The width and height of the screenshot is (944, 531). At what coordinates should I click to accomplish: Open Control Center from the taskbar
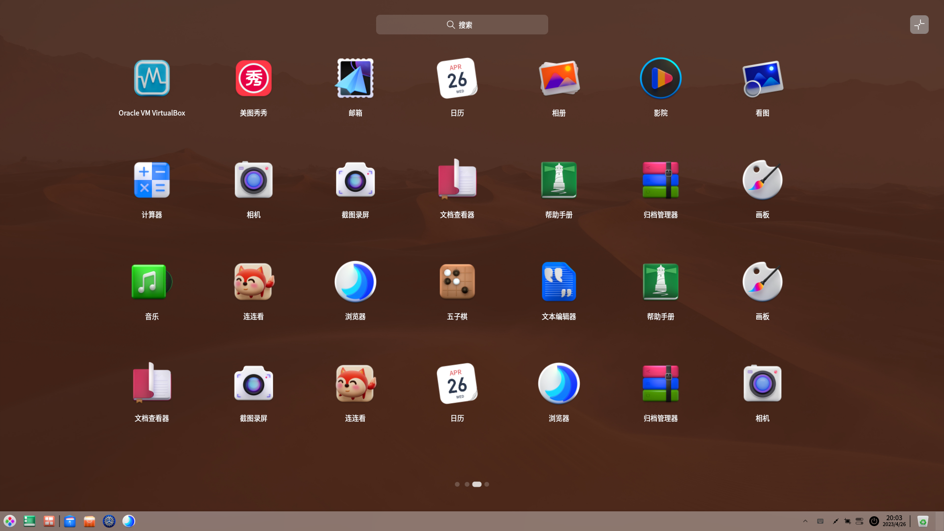109,521
